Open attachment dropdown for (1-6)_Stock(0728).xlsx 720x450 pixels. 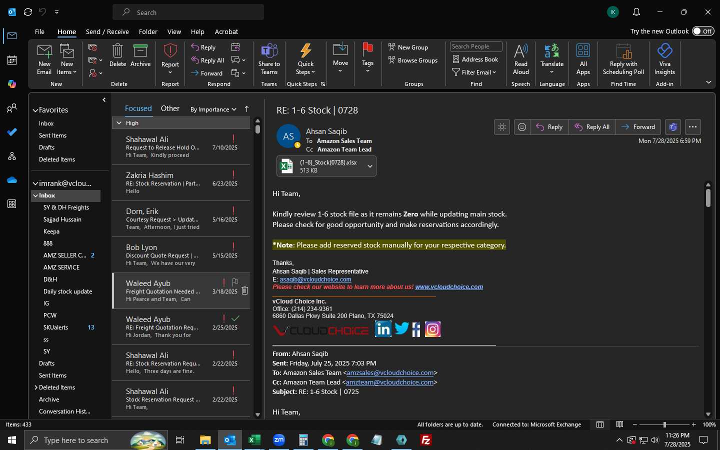click(370, 166)
